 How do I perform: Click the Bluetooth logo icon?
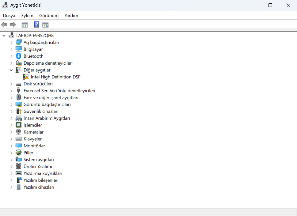(19, 56)
